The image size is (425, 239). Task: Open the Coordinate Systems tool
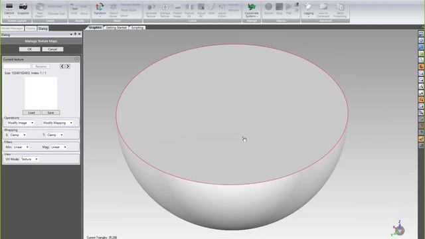point(252,11)
